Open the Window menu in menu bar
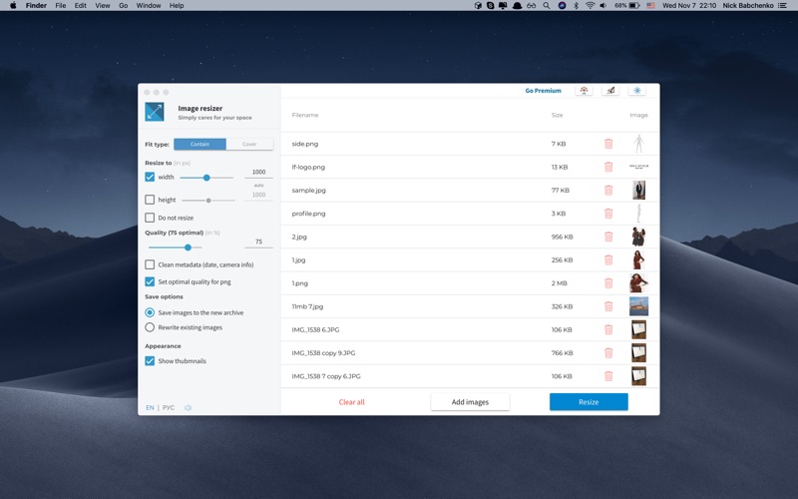Viewport: 798px width, 499px height. (x=149, y=6)
